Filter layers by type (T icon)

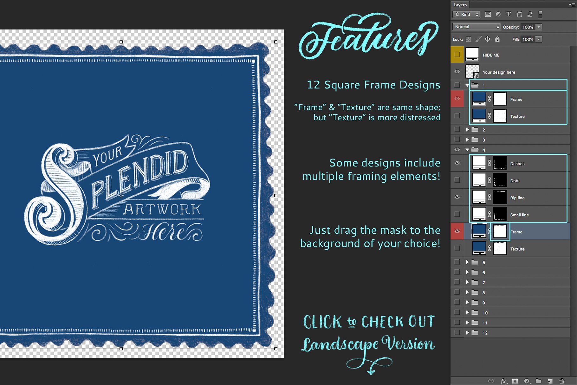509,14
